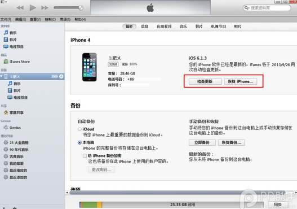Image resolution: width=297 pixels, height=209 pixels.
Task: Click the 立即备份 back up now button
Action: [x=202, y=142]
